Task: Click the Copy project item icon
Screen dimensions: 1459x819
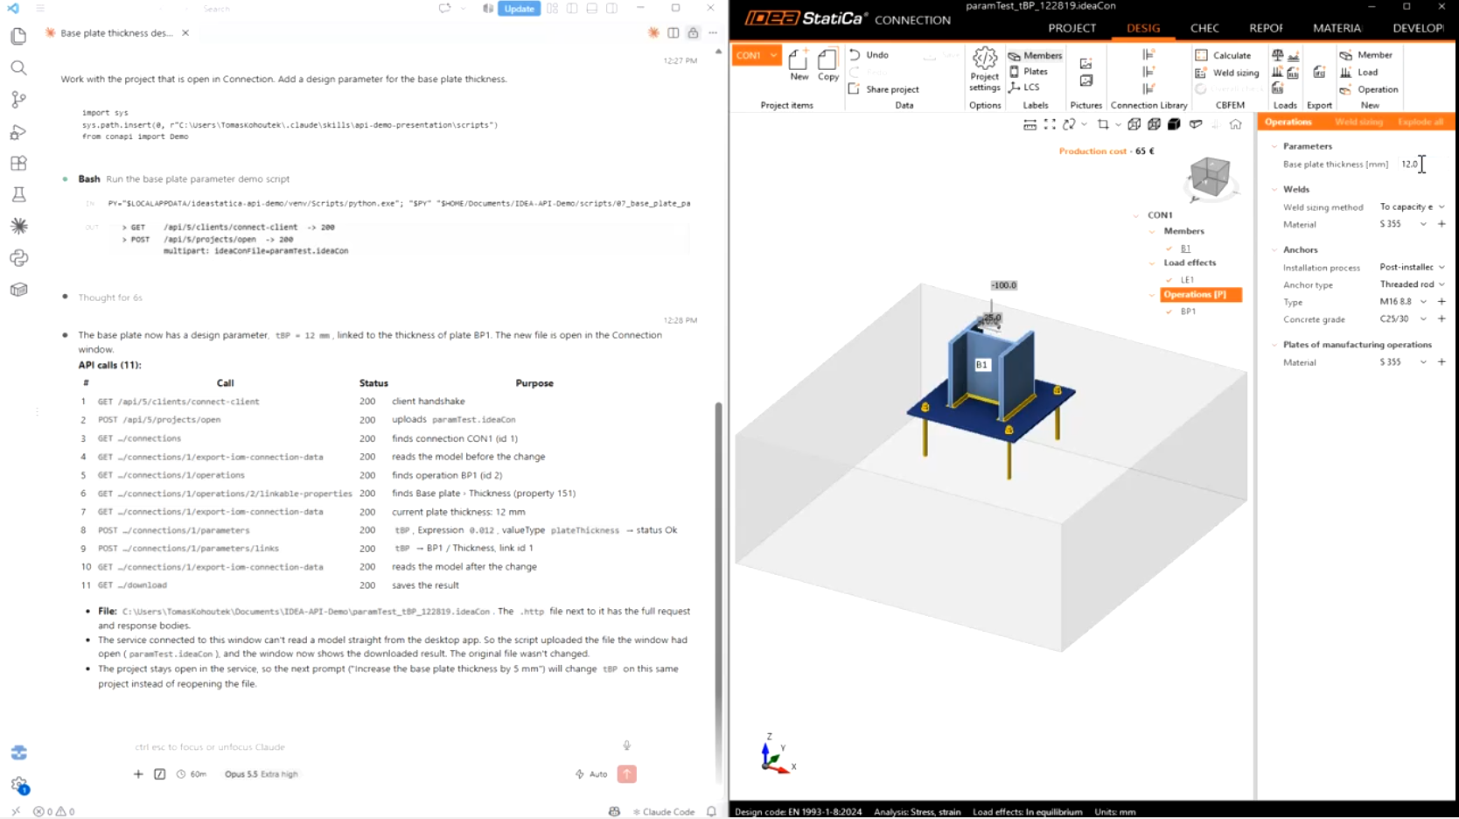Action: point(827,64)
